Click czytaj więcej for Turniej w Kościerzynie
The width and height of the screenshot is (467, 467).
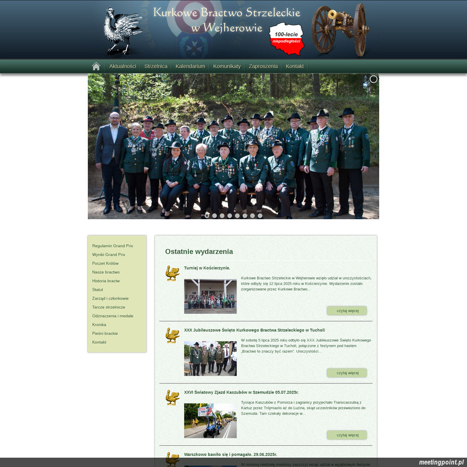point(347,311)
